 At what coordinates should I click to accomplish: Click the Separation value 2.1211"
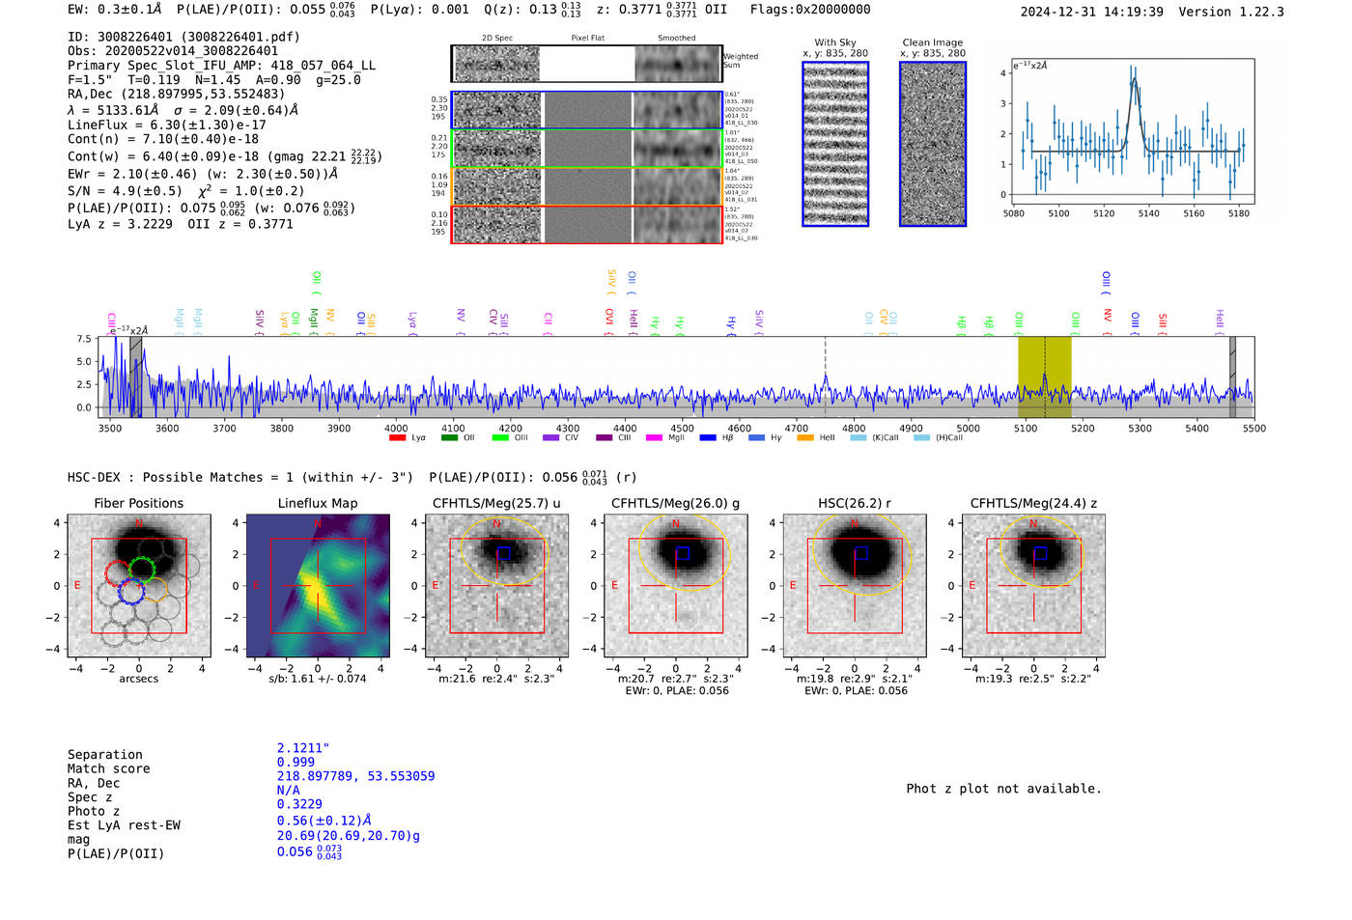tap(303, 748)
